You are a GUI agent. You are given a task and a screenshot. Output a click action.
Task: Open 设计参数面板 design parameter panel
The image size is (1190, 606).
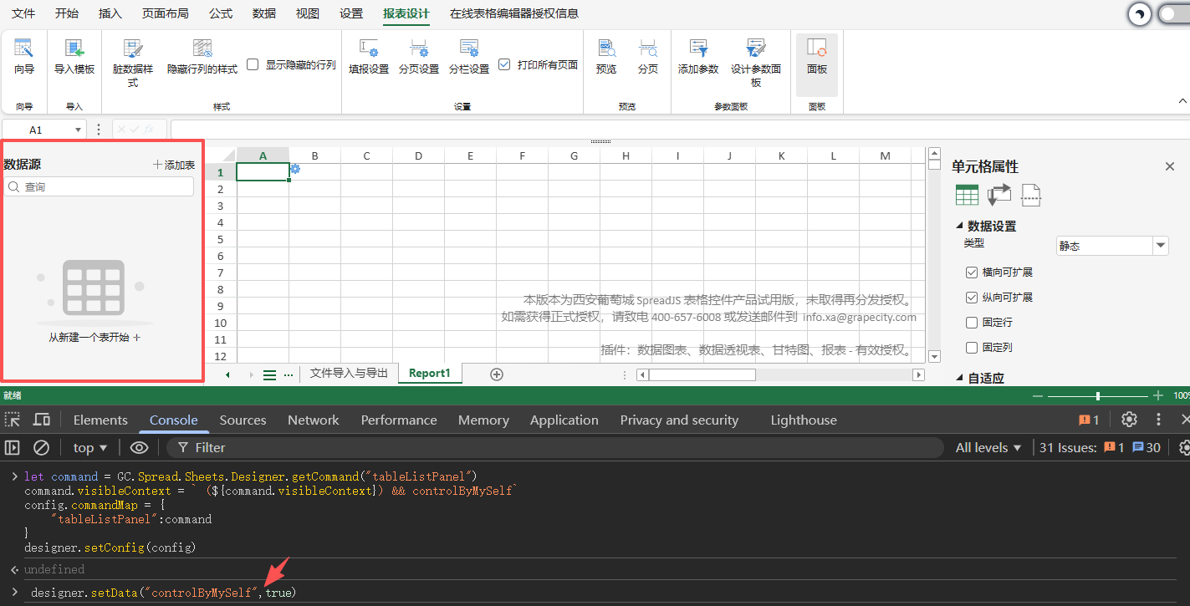tap(756, 62)
